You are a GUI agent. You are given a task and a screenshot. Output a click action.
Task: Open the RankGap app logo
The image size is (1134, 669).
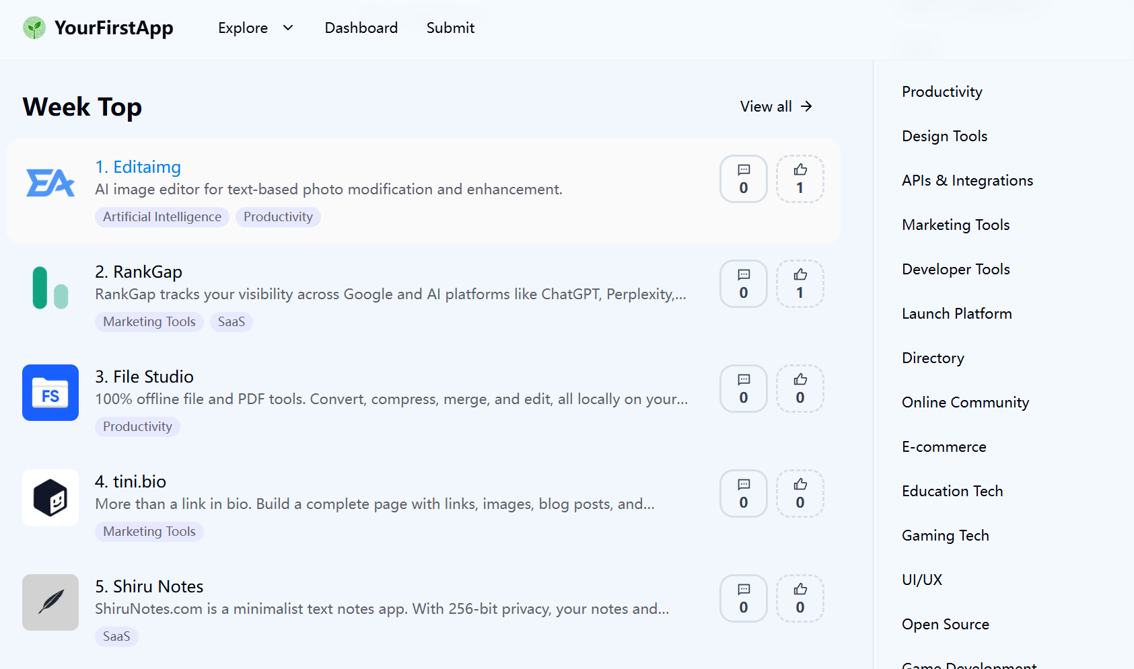pos(50,288)
